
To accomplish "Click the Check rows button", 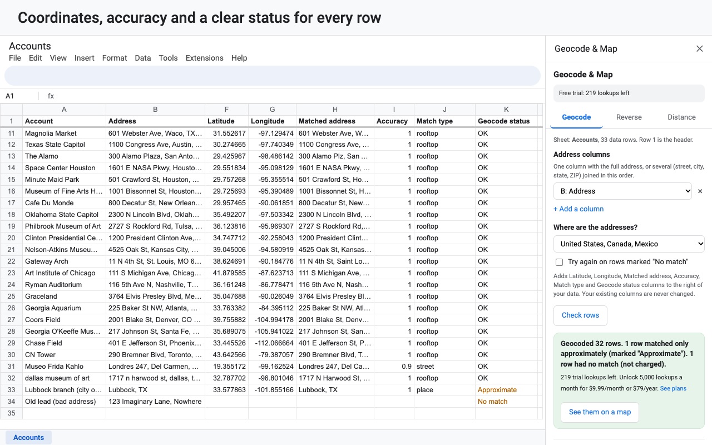I will 580,315.
